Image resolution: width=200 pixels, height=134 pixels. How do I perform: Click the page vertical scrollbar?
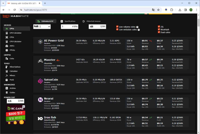coord(198,22)
